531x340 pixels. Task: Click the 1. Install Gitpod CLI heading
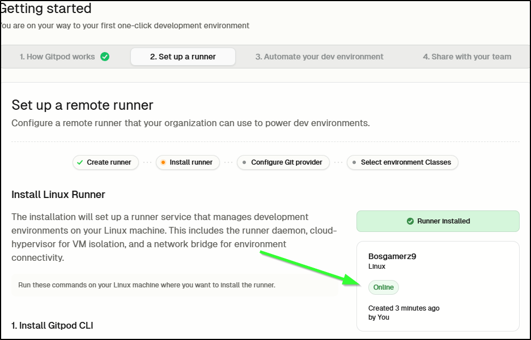click(52, 325)
